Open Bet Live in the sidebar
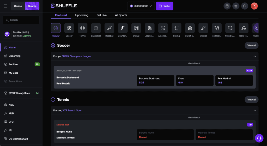The image size is (267, 146). point(21,64)
